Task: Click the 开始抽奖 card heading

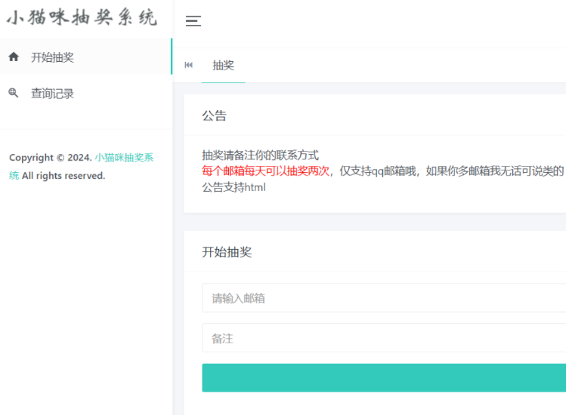Action: 227,252
